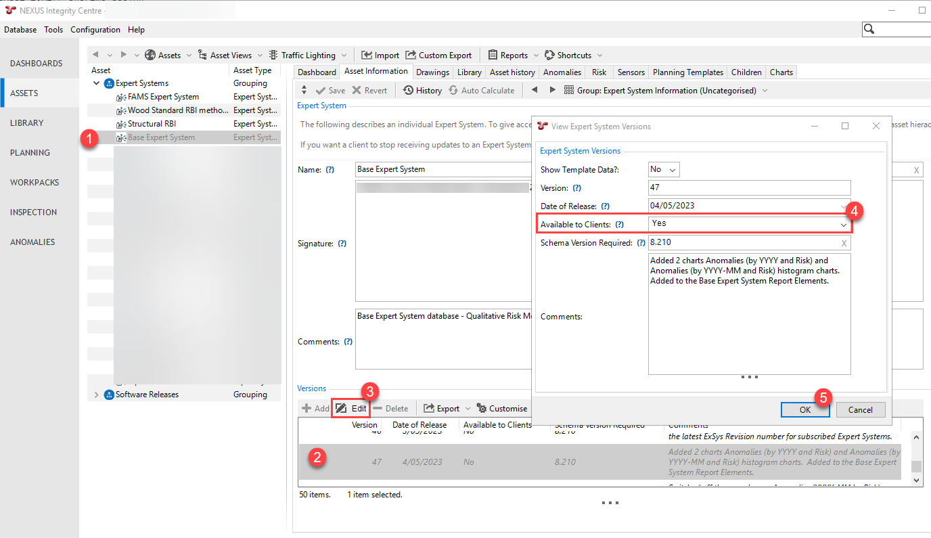Screen dimensions: 931x538
Task: Collapse the Expert Systems tree node
Action: click(x=97, y=83)
